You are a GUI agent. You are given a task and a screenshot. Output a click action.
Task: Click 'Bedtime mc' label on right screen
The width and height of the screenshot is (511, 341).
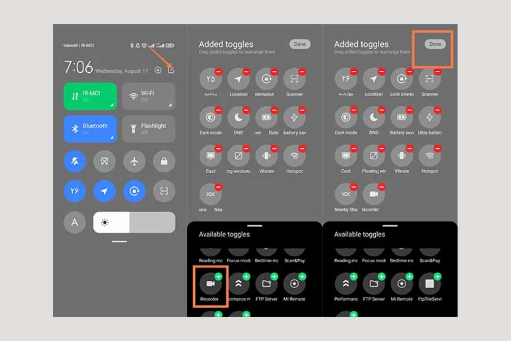point(402,261)
